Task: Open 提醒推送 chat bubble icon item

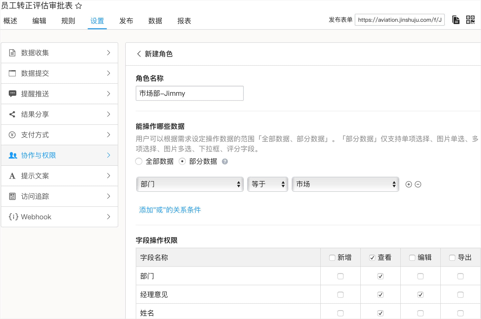Action: pos(59,94)
